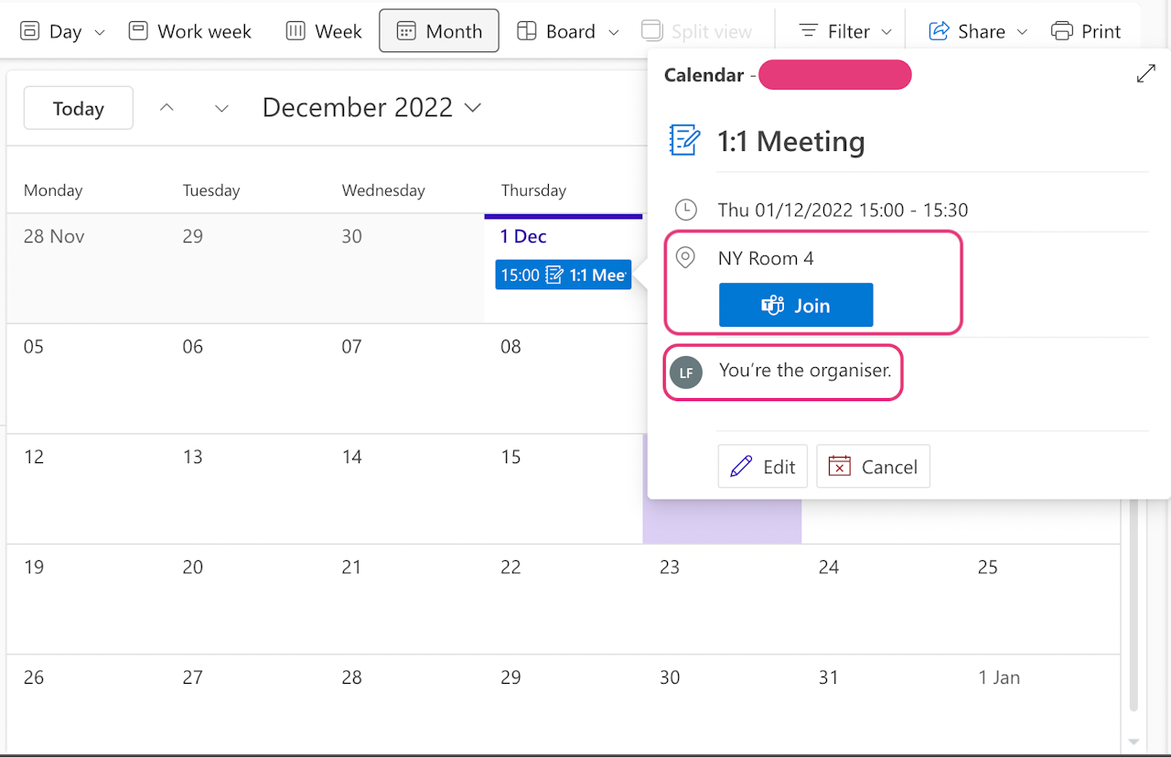Click the clock icon beside meeting time
This screenshot has width=1171, height=757.
[x=685, y=210]
